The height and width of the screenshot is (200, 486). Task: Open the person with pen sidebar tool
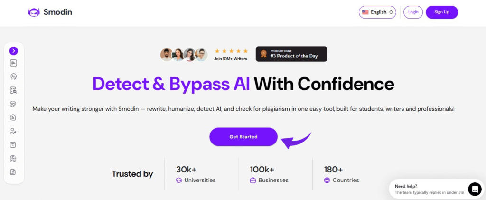[x=13, y=131]
